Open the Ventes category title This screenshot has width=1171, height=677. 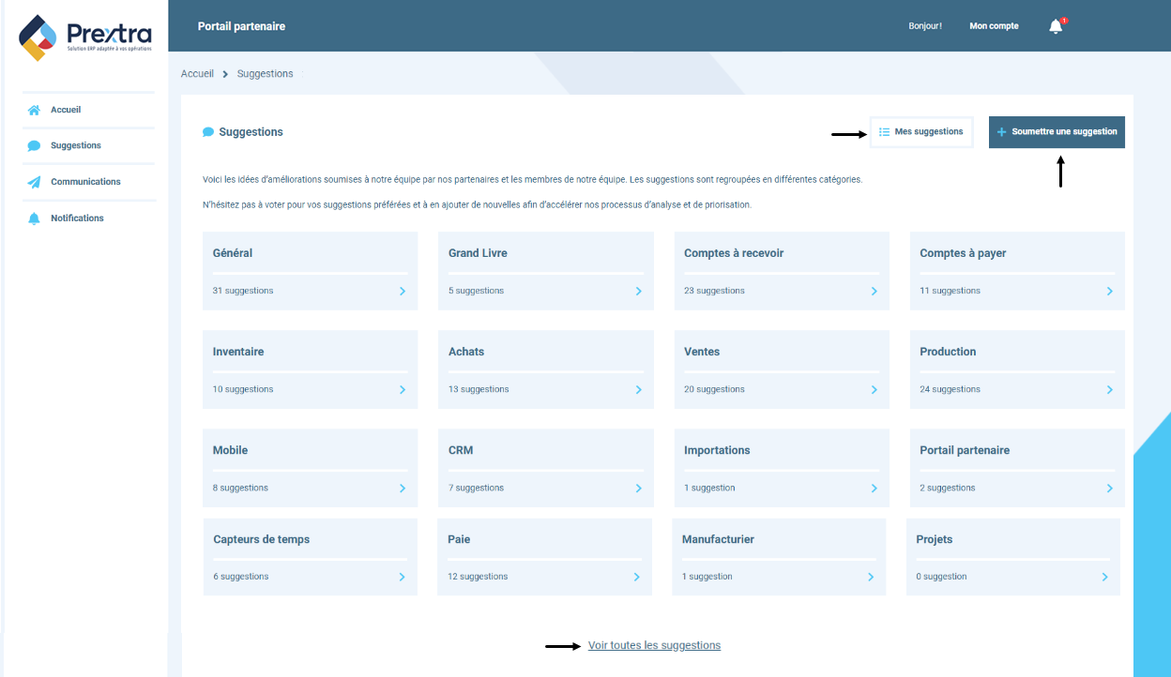(702, 352)
